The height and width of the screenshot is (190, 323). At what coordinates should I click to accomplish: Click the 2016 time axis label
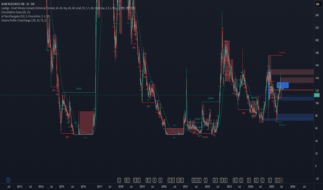(83, 187)
